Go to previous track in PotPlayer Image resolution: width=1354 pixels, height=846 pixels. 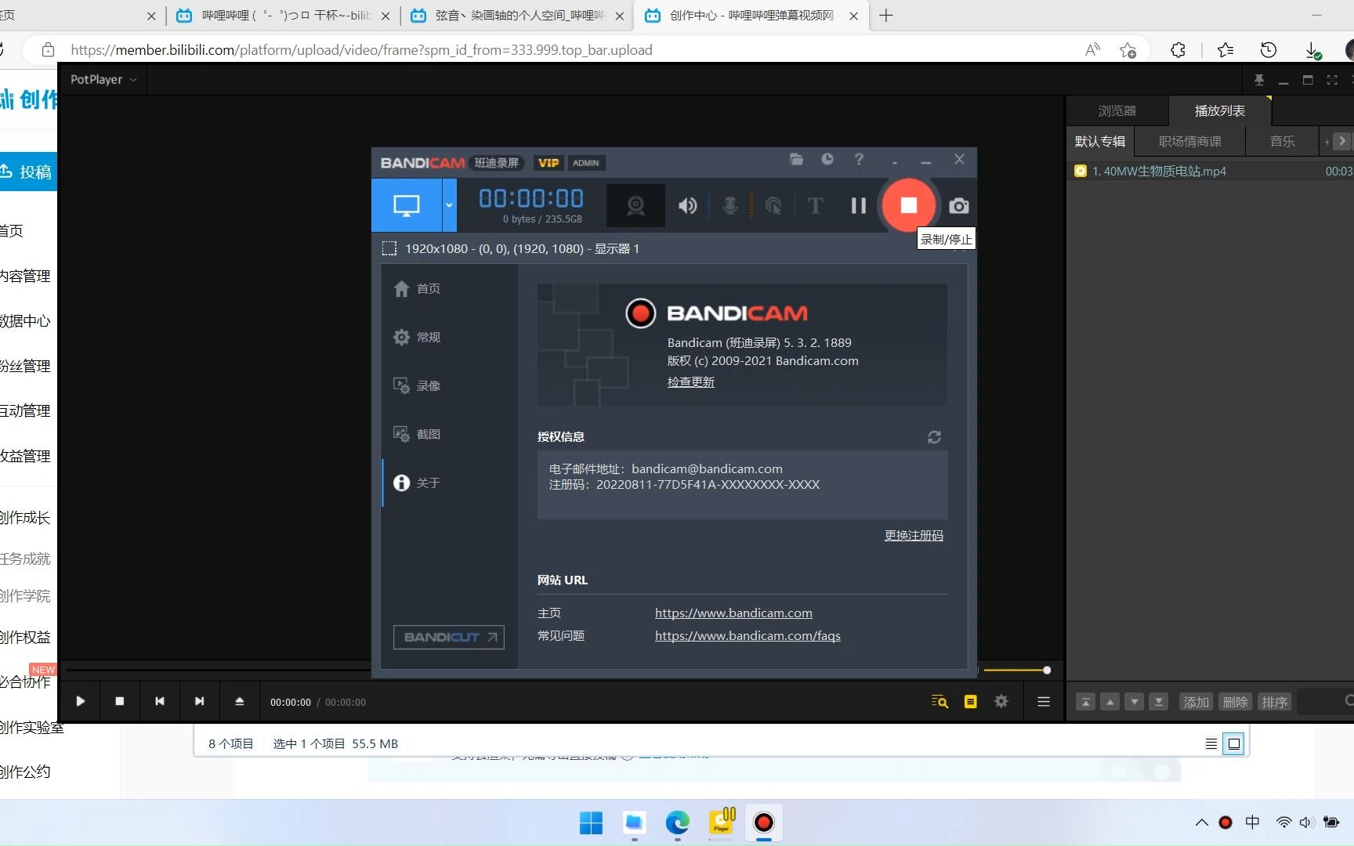(160, 702)
